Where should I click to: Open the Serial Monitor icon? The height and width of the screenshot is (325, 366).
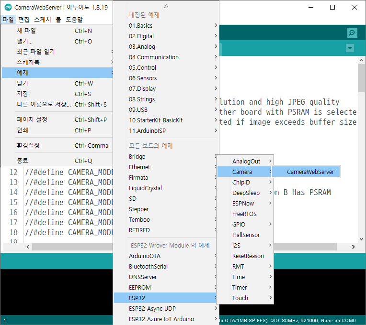[352, 32]
